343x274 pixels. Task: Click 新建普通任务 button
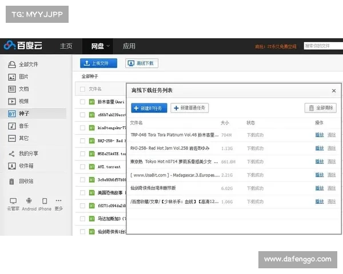click(x=189, y=108)
